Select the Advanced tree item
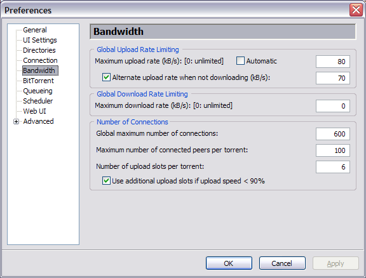 (38, 121)
